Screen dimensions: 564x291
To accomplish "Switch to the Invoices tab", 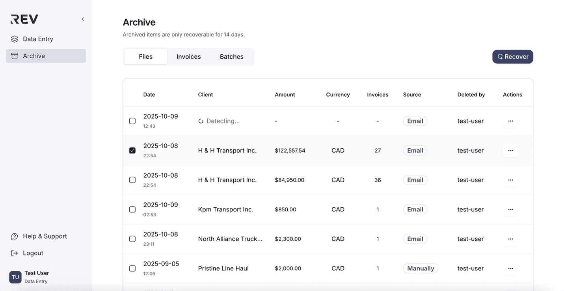I will pyautogui.click(x=188, y=57).
